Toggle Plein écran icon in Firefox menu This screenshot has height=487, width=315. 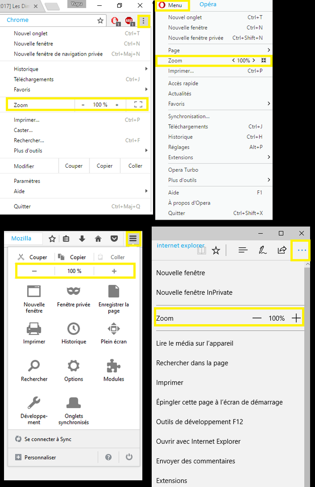tap(114, 329)
